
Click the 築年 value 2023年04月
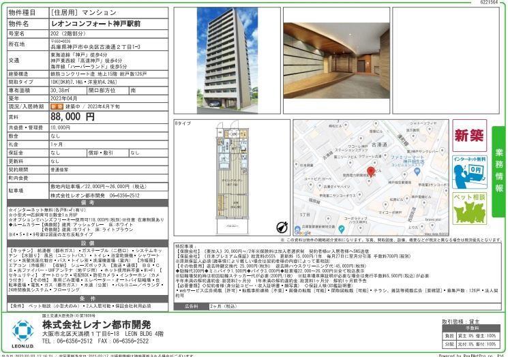coord(64,98)
